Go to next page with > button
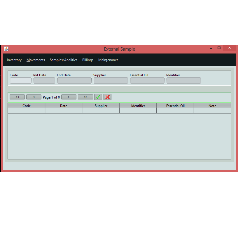The height and width of the screenshot is (234, 238). (69, 97)
